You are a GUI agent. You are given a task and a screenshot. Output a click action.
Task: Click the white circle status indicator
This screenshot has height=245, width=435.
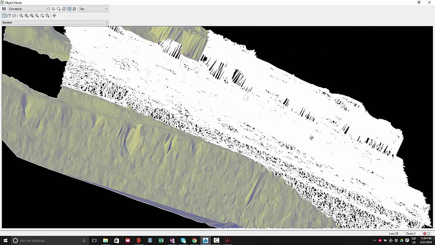point(429,233)
